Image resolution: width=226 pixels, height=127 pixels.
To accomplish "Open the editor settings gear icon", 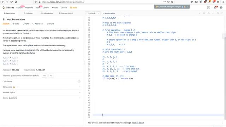I will tap(218, 13).
